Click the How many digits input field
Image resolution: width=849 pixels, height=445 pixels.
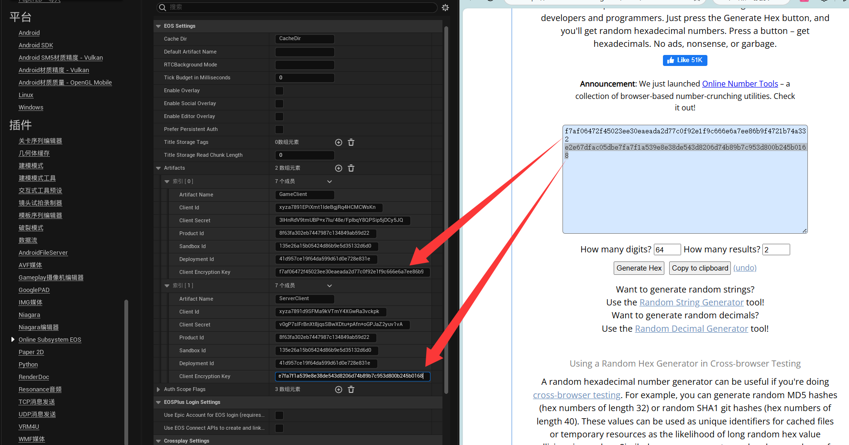point(667,250)
